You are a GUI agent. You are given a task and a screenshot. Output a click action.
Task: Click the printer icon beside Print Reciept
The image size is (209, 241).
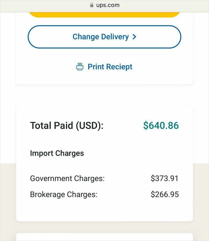pos(79,66)
